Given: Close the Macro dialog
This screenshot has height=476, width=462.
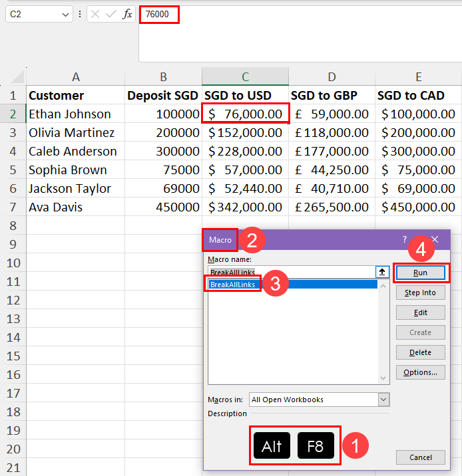Looking at the screenshot, I should (435, 239).
